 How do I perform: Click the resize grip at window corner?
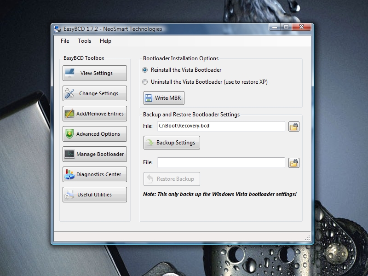[307, 238]
